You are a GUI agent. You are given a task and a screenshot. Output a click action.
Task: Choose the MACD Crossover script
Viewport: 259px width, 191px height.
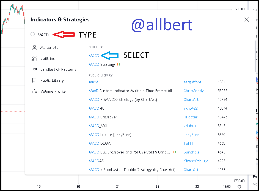(103, 117)
